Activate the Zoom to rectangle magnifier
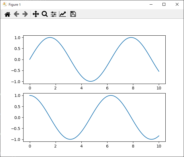Image resolution: width=184 pixels, height=157 pixels. (x=45, y=14)
